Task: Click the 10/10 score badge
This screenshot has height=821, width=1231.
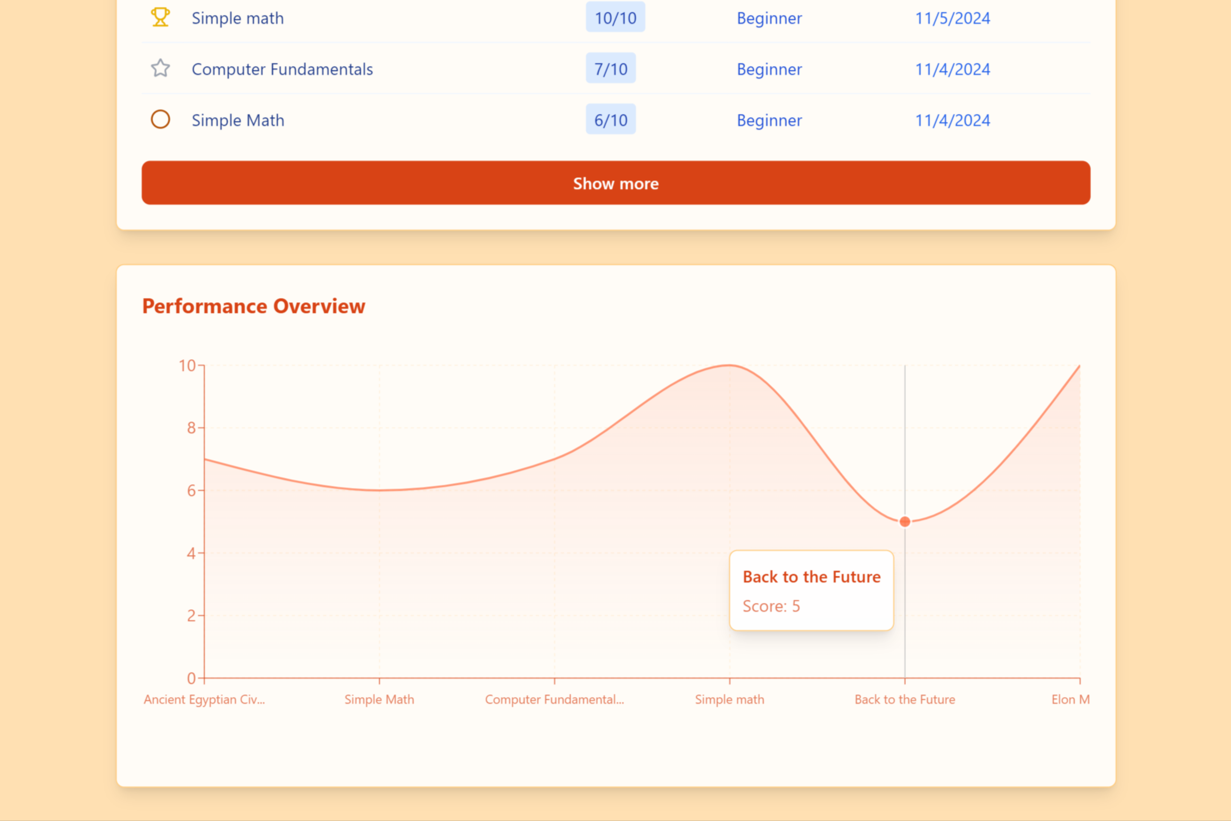Action: 615,18
